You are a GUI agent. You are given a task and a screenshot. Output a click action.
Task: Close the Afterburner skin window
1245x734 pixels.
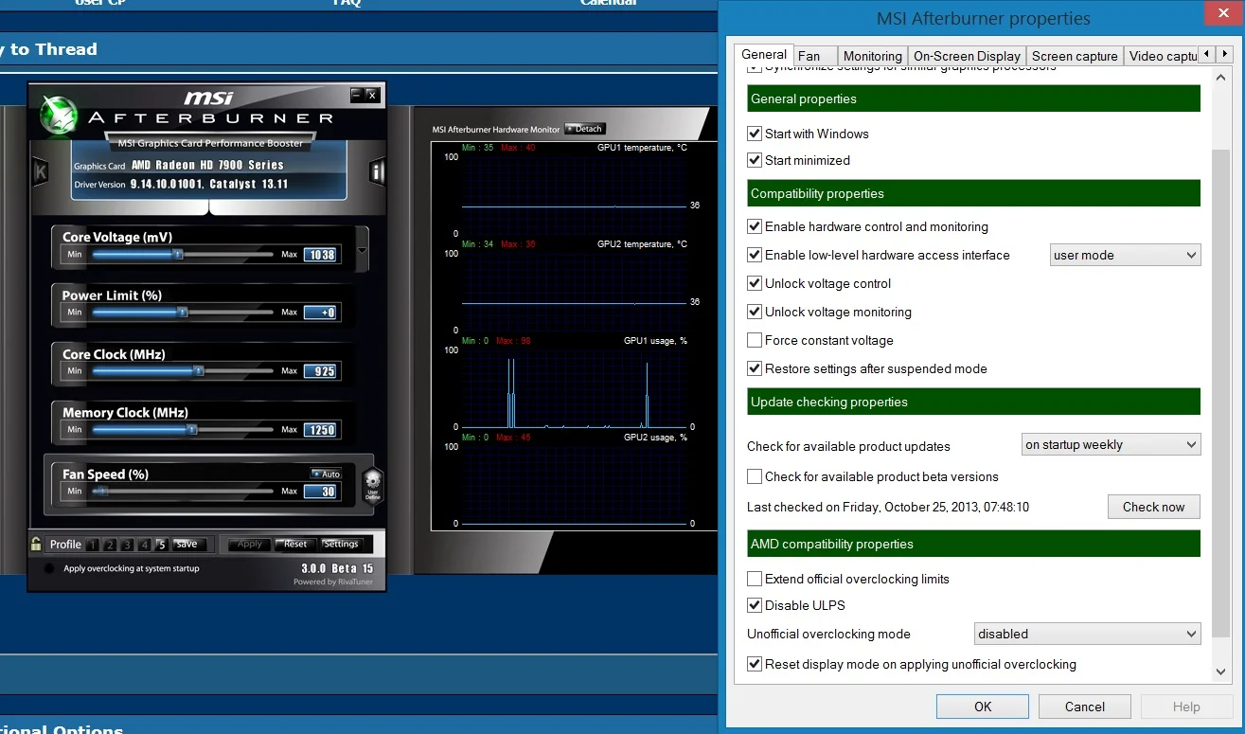(x=372, y=95)
